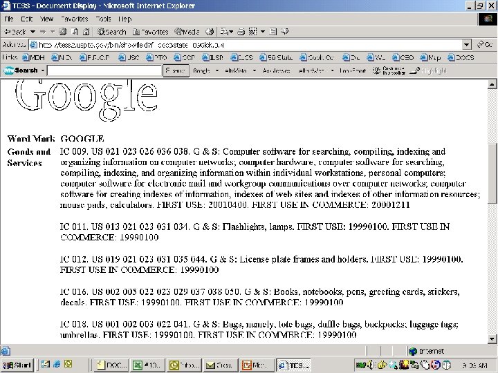This screenshot has width=498, height=373.
Task: Click the Messenger toolbar icon
Action: point(285,32)
